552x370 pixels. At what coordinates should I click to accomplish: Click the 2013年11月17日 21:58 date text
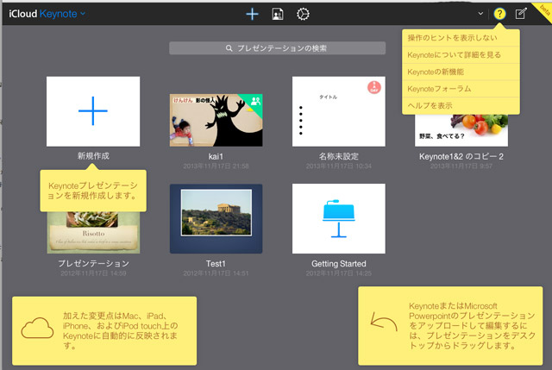tap(216, 166)
